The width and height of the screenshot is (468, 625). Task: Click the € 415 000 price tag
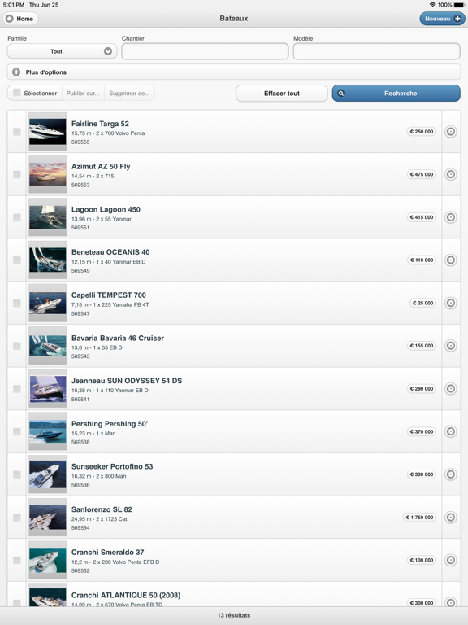[422, 217]
